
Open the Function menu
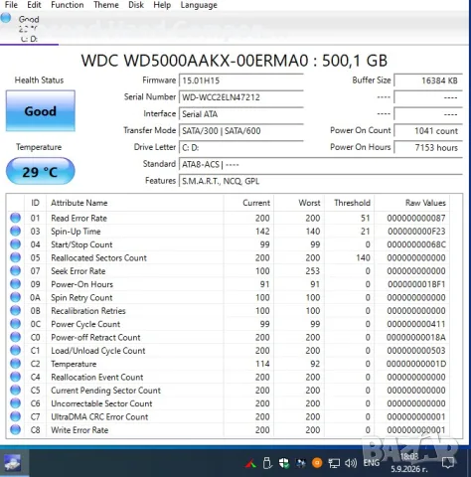click(x=68, y=5)
